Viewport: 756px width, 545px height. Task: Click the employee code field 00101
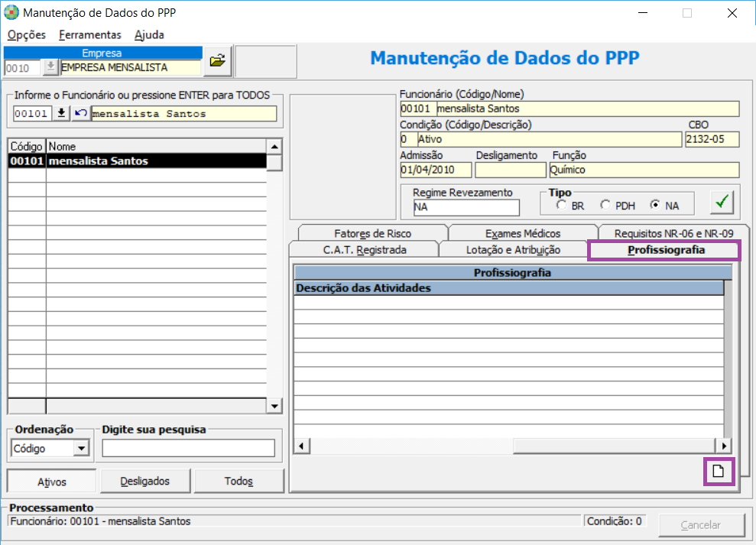pos(32,114)
